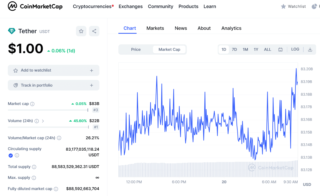Open the Analytics tab
The image size is (320, 196).
[x=231, y=28]
